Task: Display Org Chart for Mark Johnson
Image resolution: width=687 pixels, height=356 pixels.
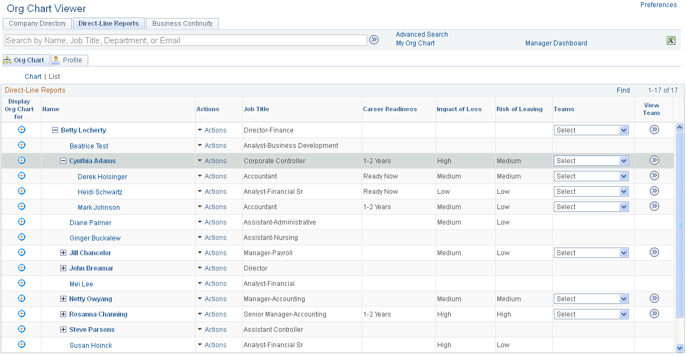Action: coord(21,206)
